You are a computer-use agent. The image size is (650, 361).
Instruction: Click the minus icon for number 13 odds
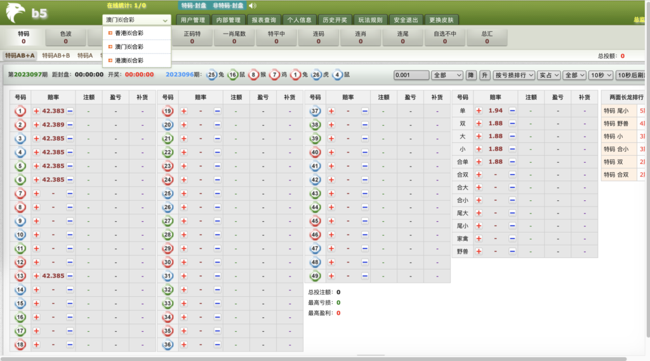click(70, 276)
